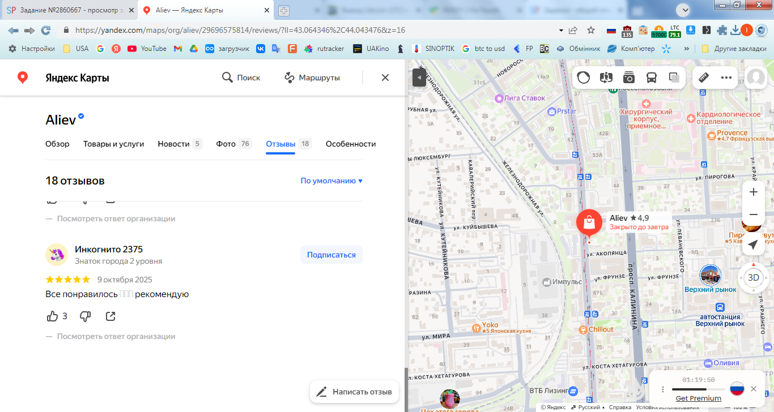Share the Инкогнито 2375 review
The image size is (774, 412).
click(x=111, y=316)
